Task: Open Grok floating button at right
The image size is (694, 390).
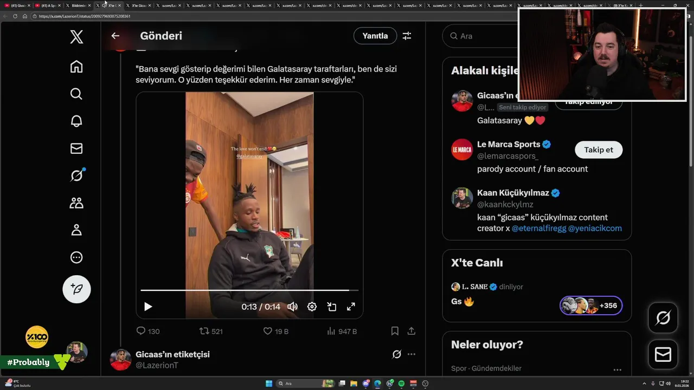Action: (663, 317)
